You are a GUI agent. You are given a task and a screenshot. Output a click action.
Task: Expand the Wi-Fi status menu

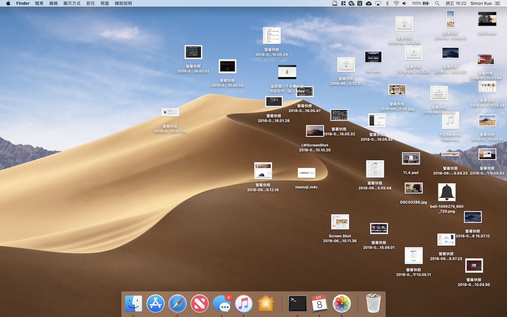tap(396, 3)
